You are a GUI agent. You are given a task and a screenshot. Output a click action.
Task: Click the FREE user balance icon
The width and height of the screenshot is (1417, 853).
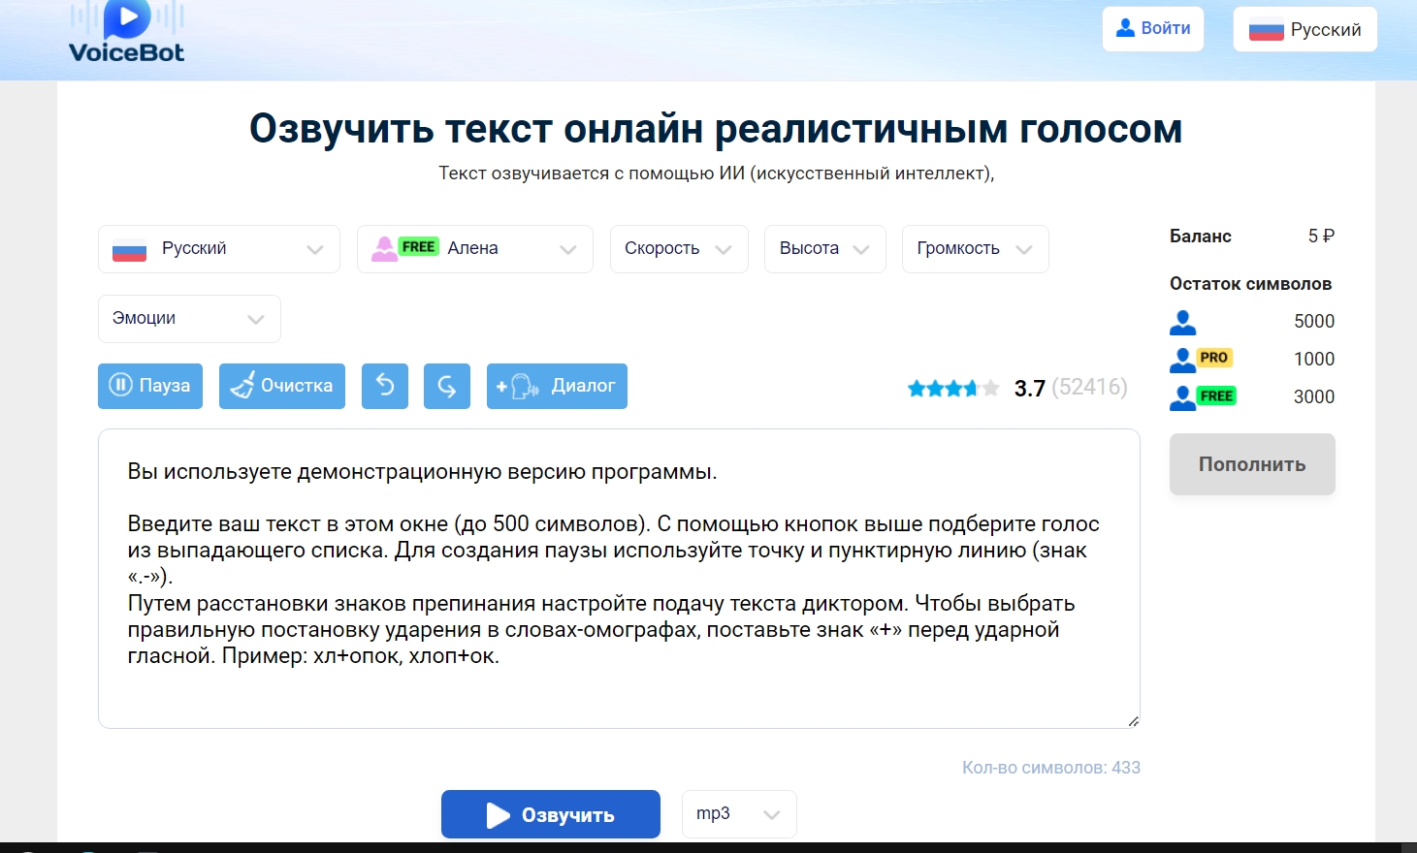coord(1203,397)
